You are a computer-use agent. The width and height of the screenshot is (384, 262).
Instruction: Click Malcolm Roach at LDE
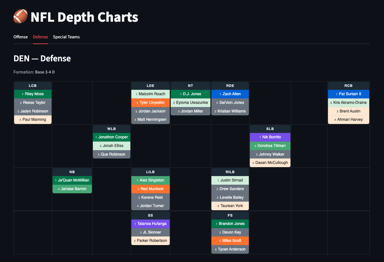point(151,94)
